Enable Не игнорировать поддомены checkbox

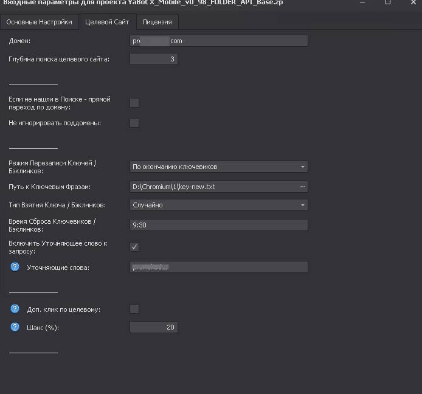(134, 123)
